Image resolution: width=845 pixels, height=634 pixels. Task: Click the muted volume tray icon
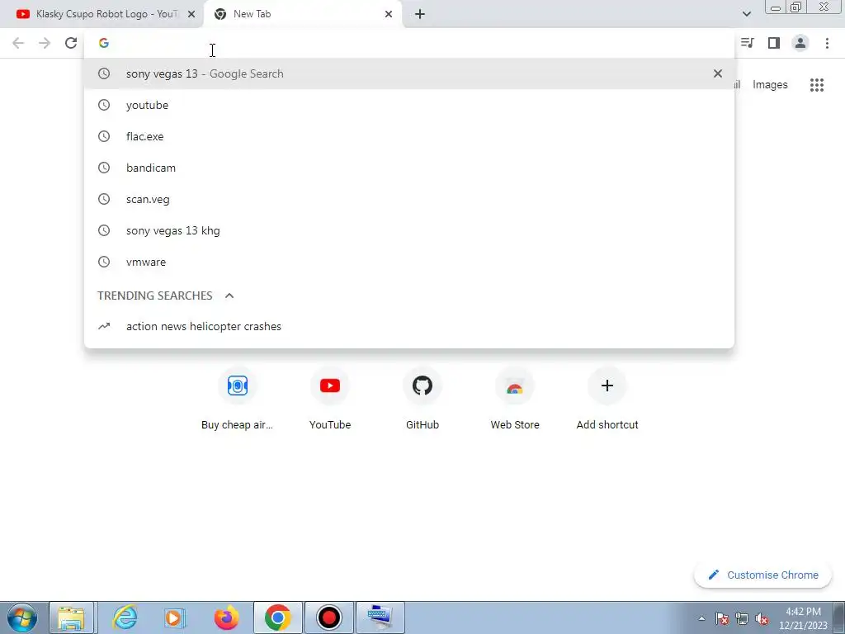(762, 618)
